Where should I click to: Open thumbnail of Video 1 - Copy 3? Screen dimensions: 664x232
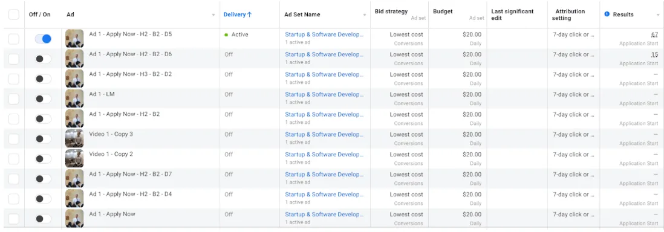(74, 138)
